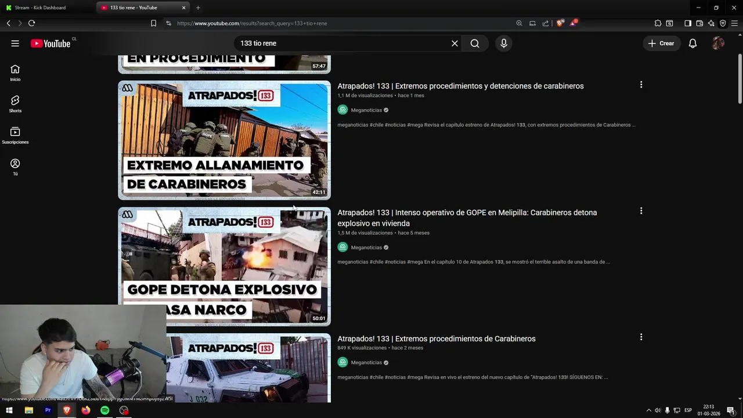
Task: Open ESP language input indicator
Action: point(688,410)
